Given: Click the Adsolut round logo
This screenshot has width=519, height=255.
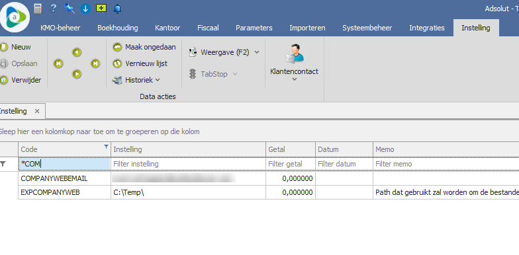Looking at the screenshot, I should [15, 17].
